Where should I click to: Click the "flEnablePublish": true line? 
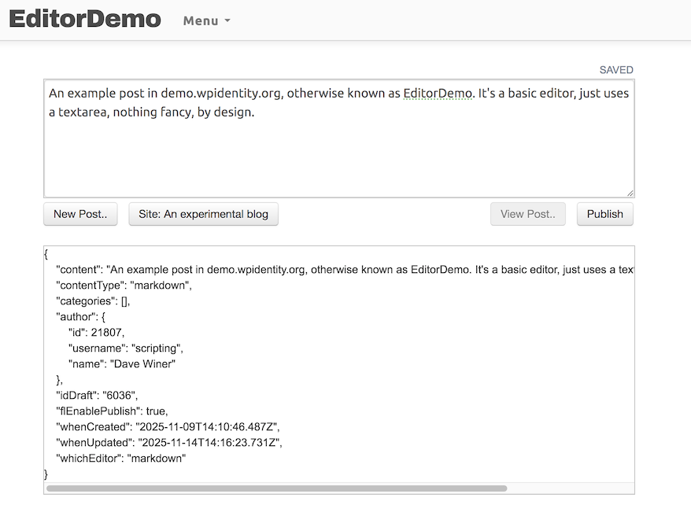click(x=112, y=411)
